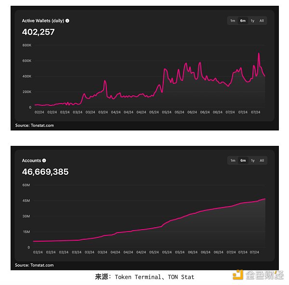Show All time range for Accounts chart
Image resolution: width=289 pixels, height=285 pixels.
262,160
